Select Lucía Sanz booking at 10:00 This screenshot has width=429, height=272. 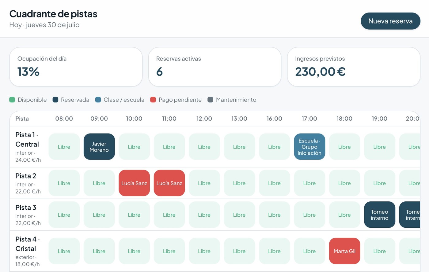134,183
